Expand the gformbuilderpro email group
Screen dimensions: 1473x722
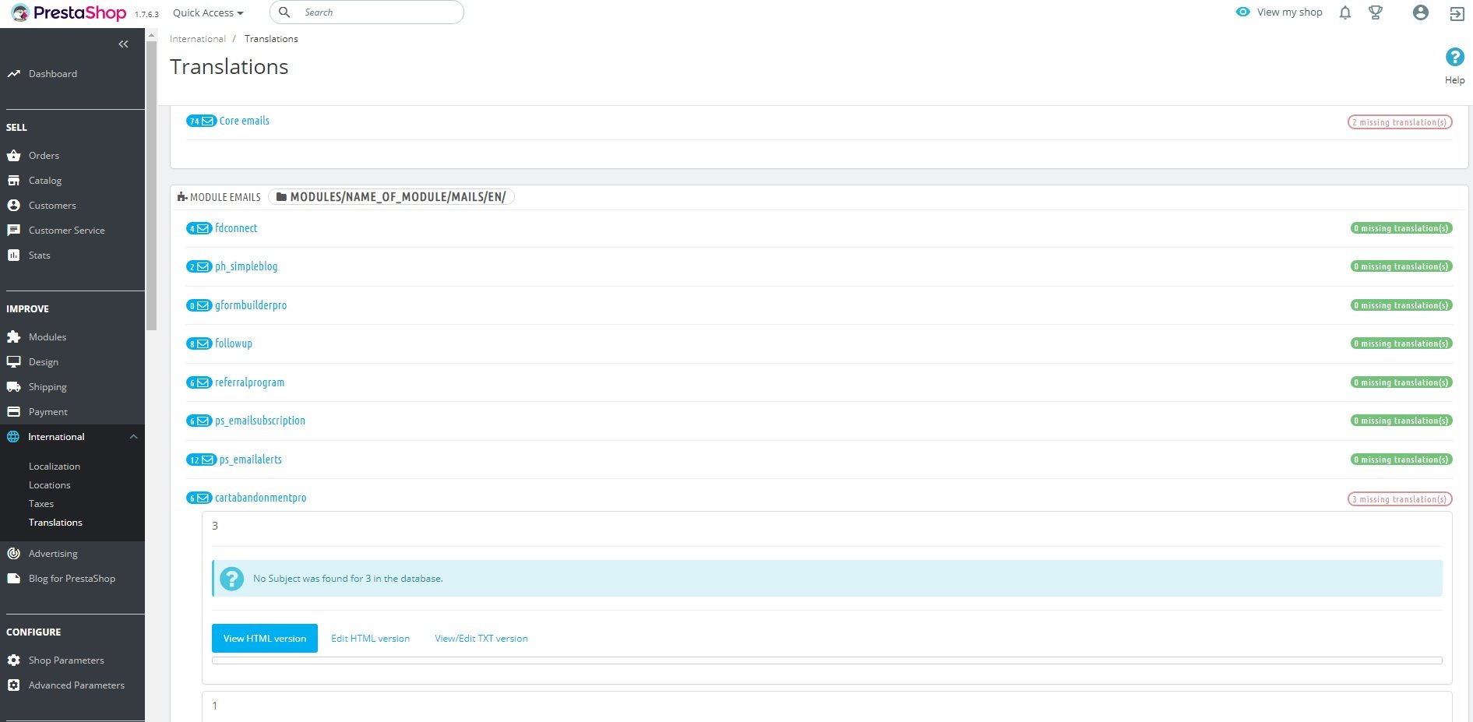pyautogui.click(x=251, y=305)
